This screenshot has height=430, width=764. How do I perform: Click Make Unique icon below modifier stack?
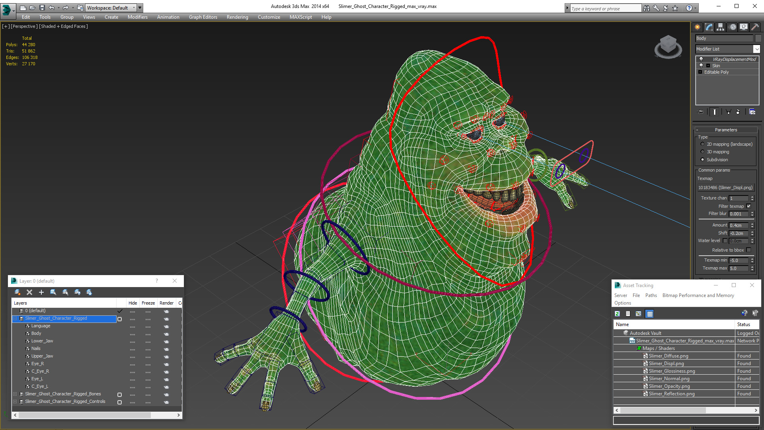(728, 112)
